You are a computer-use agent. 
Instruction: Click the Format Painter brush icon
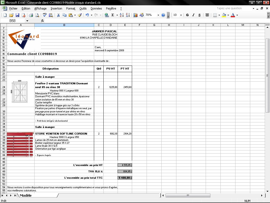(80, 15)
